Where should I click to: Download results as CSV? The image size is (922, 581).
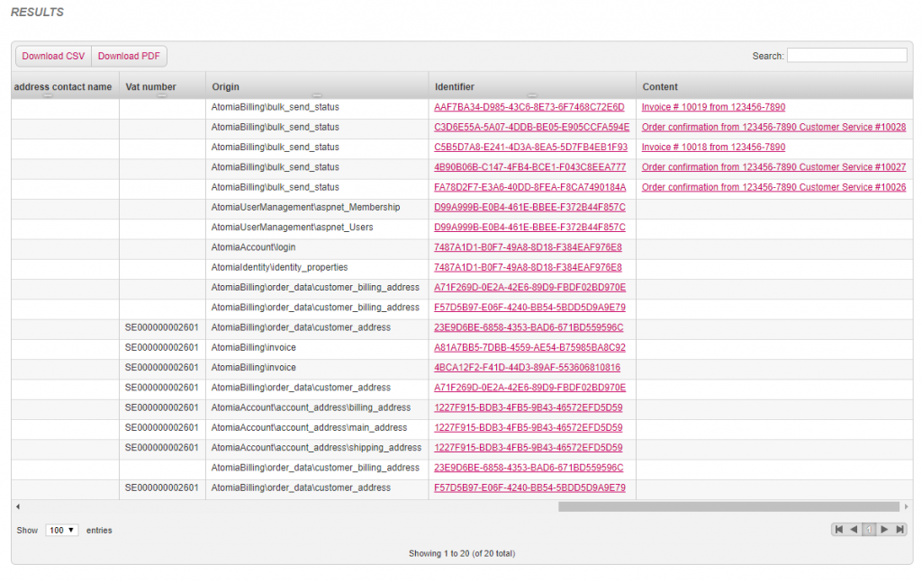point(52,55)
